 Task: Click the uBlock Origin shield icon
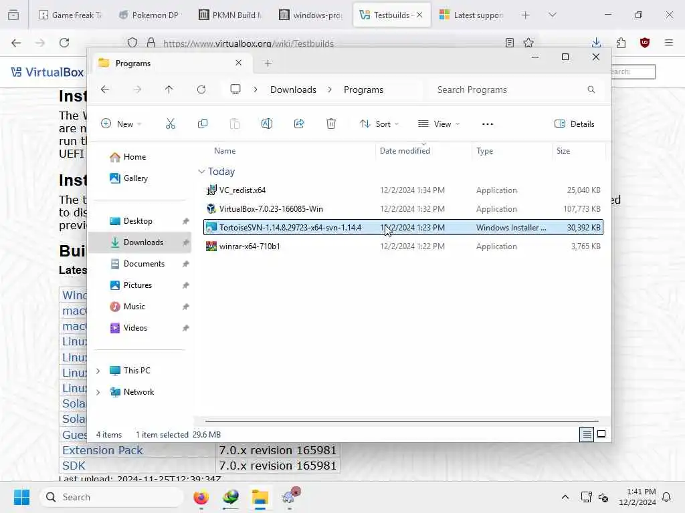pos(644,42)
